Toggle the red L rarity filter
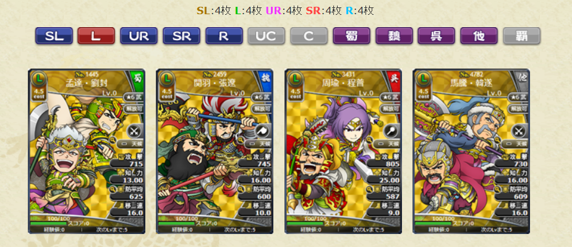Screen dimensions: 572x247 [x=96, y=36]
